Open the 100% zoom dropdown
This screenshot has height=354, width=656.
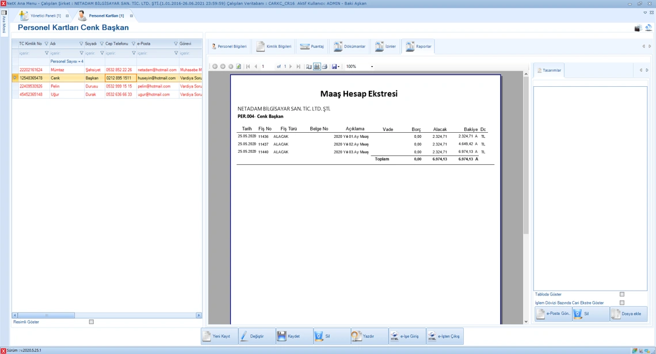[372, 67]
